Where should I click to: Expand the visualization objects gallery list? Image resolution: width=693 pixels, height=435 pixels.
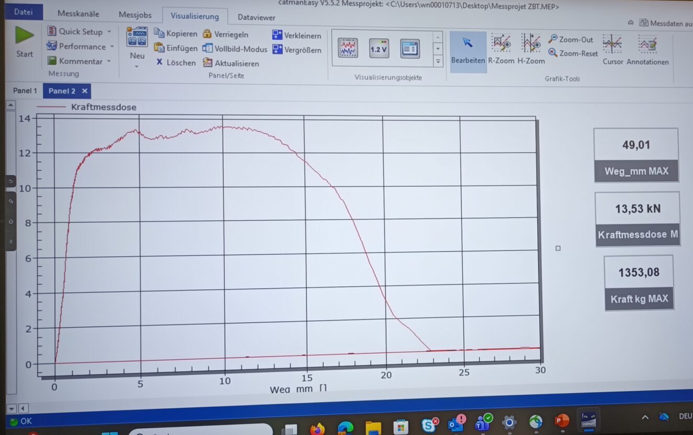point(438,62)
